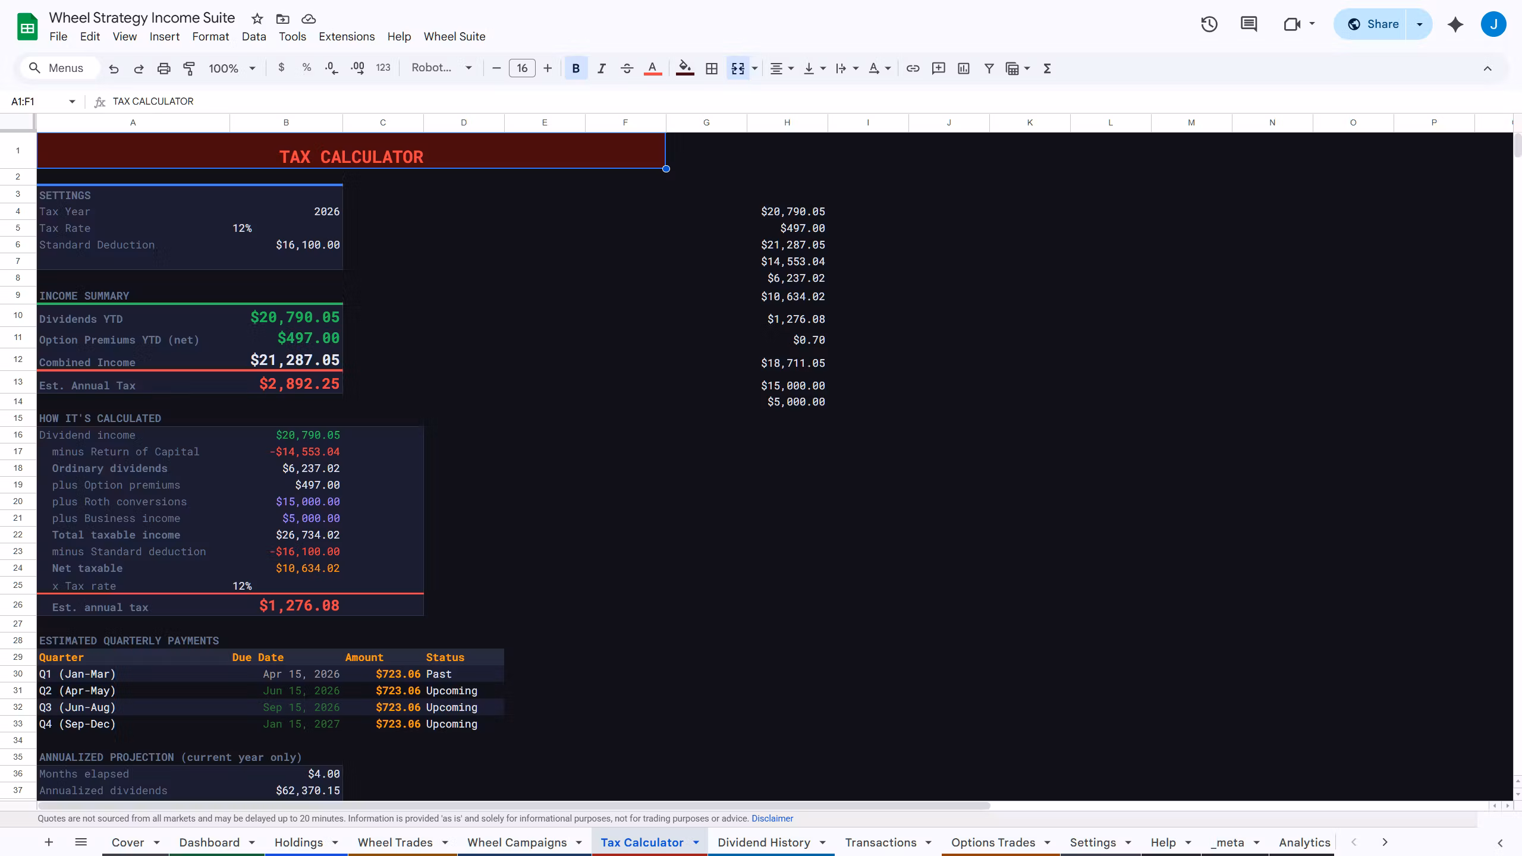Insert link icon
The width and height of the screenshot is (1522, 856).
pyautogui.click(x=913, y=68)
